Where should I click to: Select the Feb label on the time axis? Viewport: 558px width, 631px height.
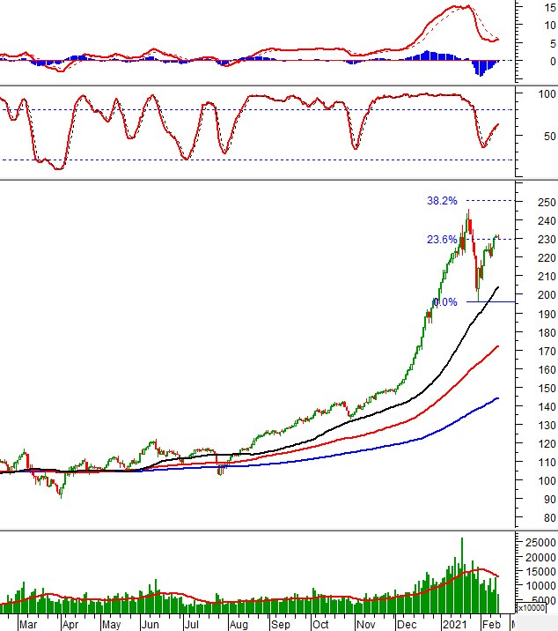coord(491,625)
